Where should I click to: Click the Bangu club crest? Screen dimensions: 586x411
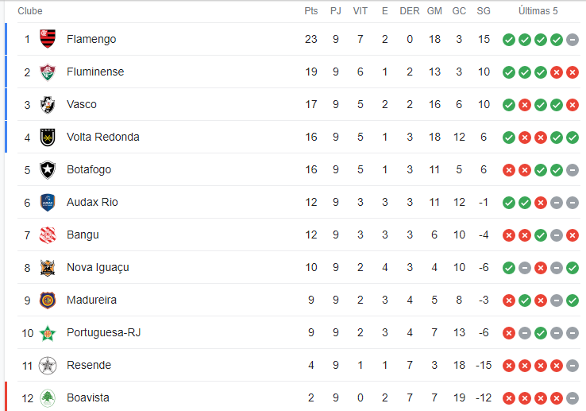point(48,235)
